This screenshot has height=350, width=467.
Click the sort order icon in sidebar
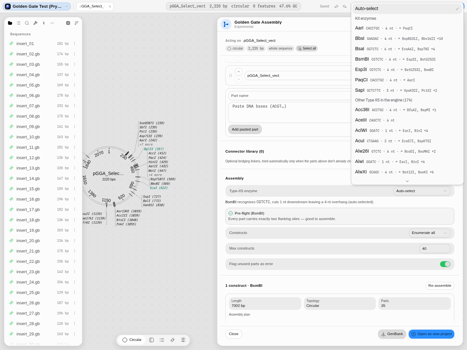(77, 23)
